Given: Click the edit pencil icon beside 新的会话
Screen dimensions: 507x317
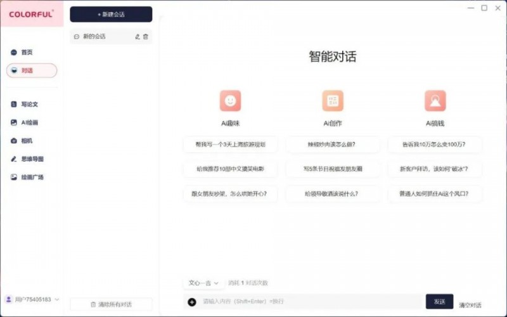Looking at the screenshot, I should [138, 37].
